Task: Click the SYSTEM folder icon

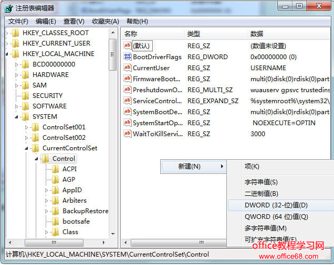Action: point(26,117)
